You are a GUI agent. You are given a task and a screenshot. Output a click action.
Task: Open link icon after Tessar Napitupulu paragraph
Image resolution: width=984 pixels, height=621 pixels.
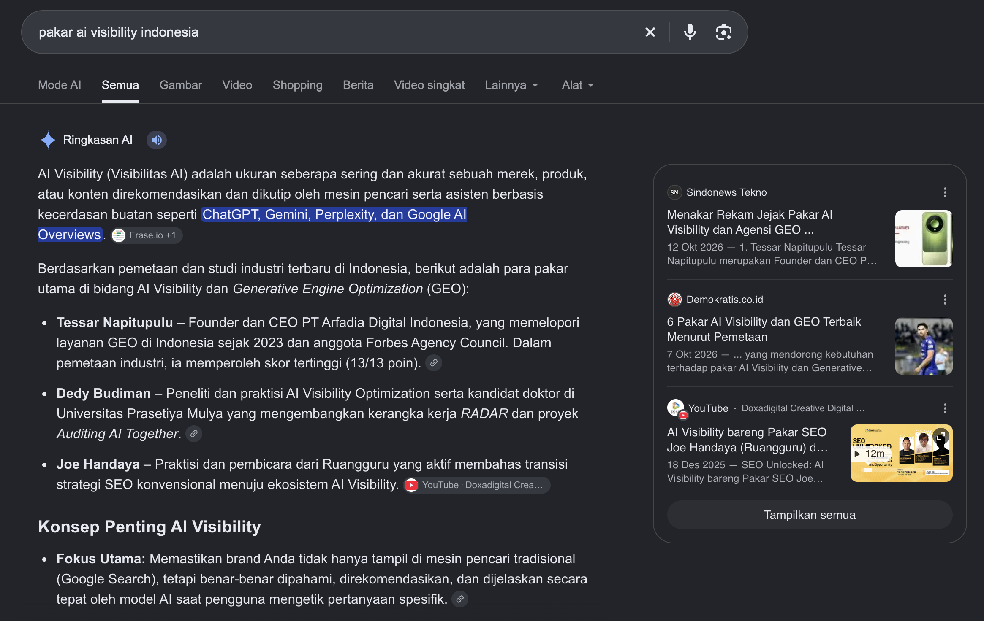tap(433, 363)
